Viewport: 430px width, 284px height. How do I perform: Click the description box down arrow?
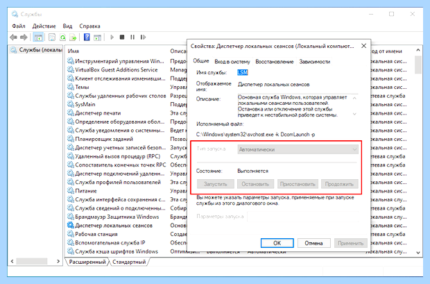coord(354,114)
